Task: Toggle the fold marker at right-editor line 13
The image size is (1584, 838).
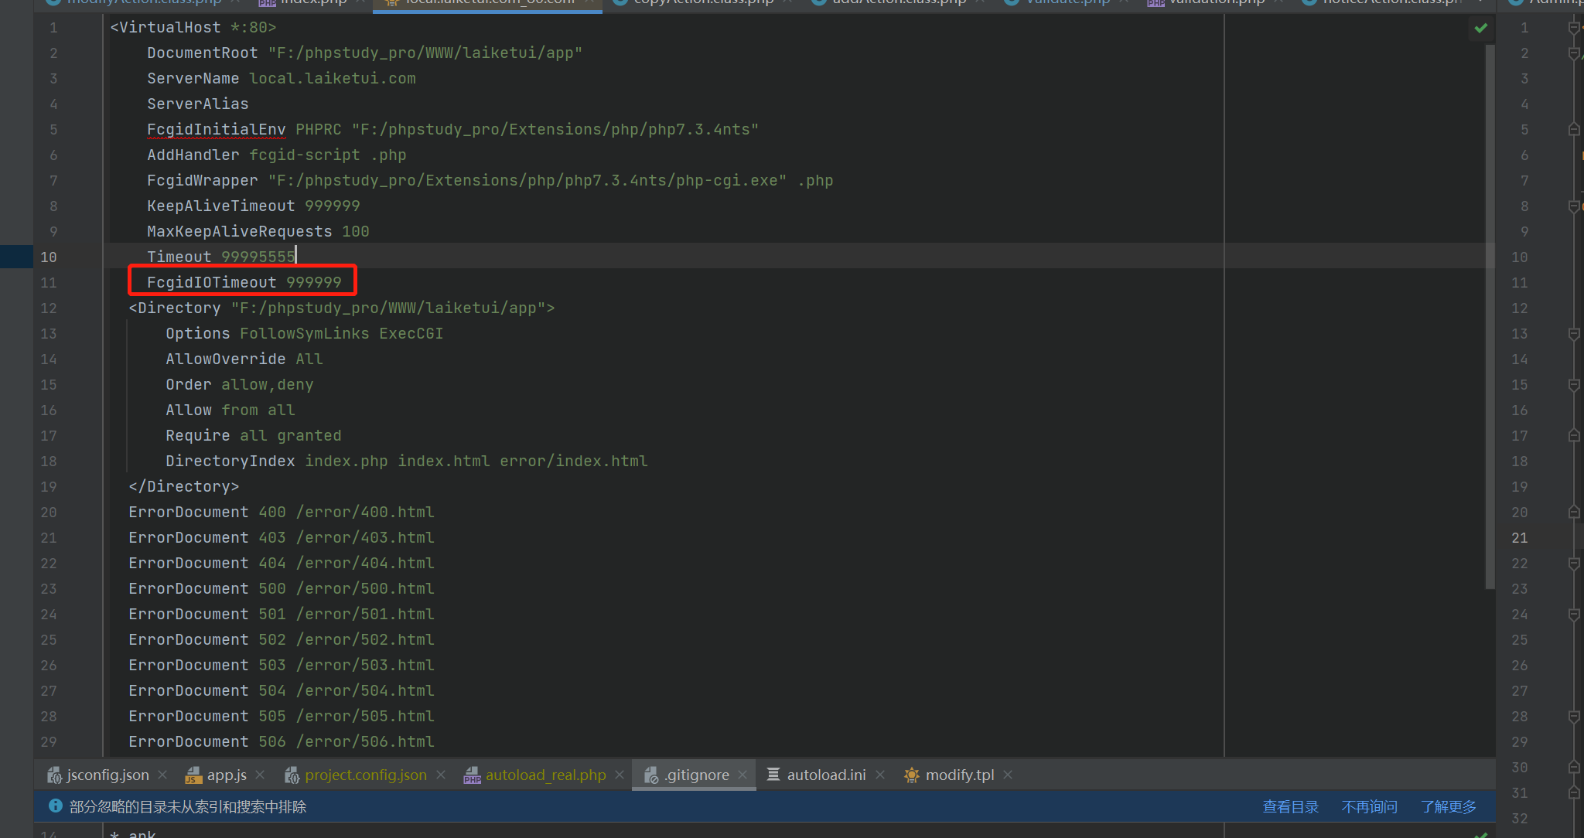Action: pyautogui.click(x=1573, y=334)
